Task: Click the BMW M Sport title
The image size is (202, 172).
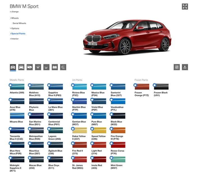Action: click(x=24, y=6)
